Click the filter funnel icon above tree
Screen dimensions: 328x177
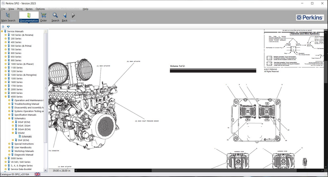click(x=8, y=27)
